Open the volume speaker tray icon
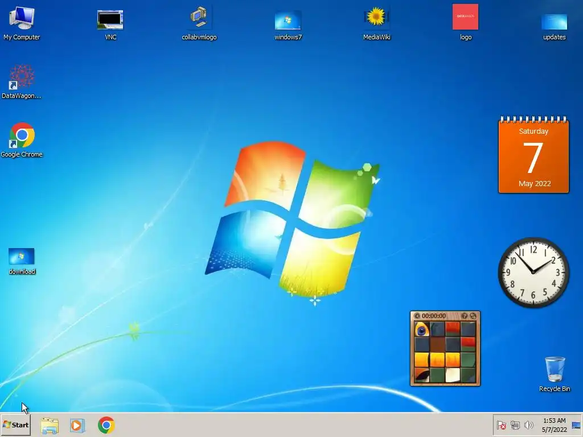Viewport: 583px width, 437px height. [x=528, y=425]
